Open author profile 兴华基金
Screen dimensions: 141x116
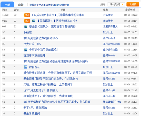point(108,15)
